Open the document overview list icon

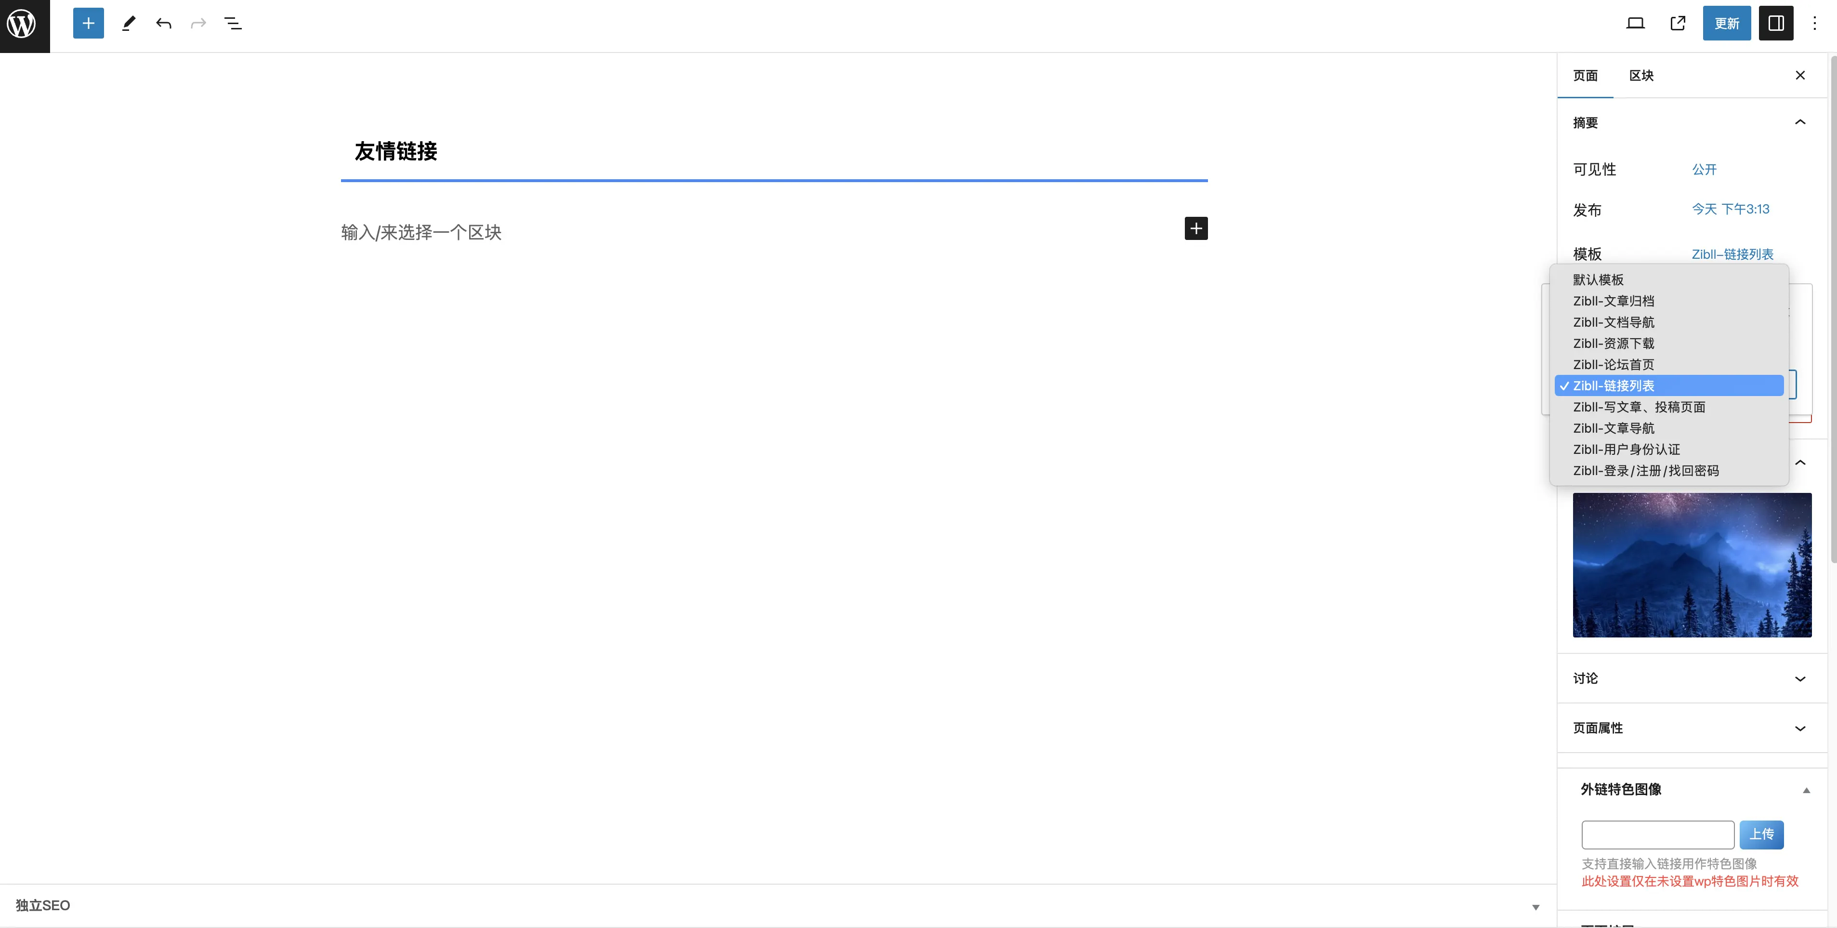click(233, 24)
